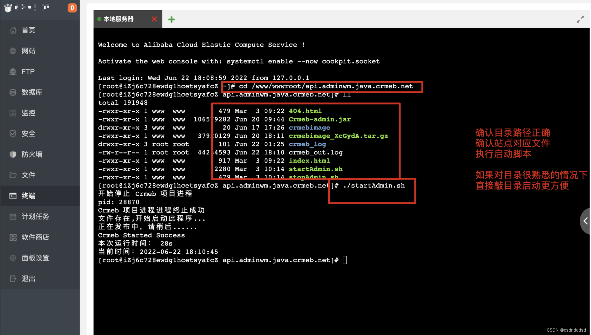Viewport: 591px width, 335px height.
Task: Click the crmeb_log directory name
Action: pos(307,144)
